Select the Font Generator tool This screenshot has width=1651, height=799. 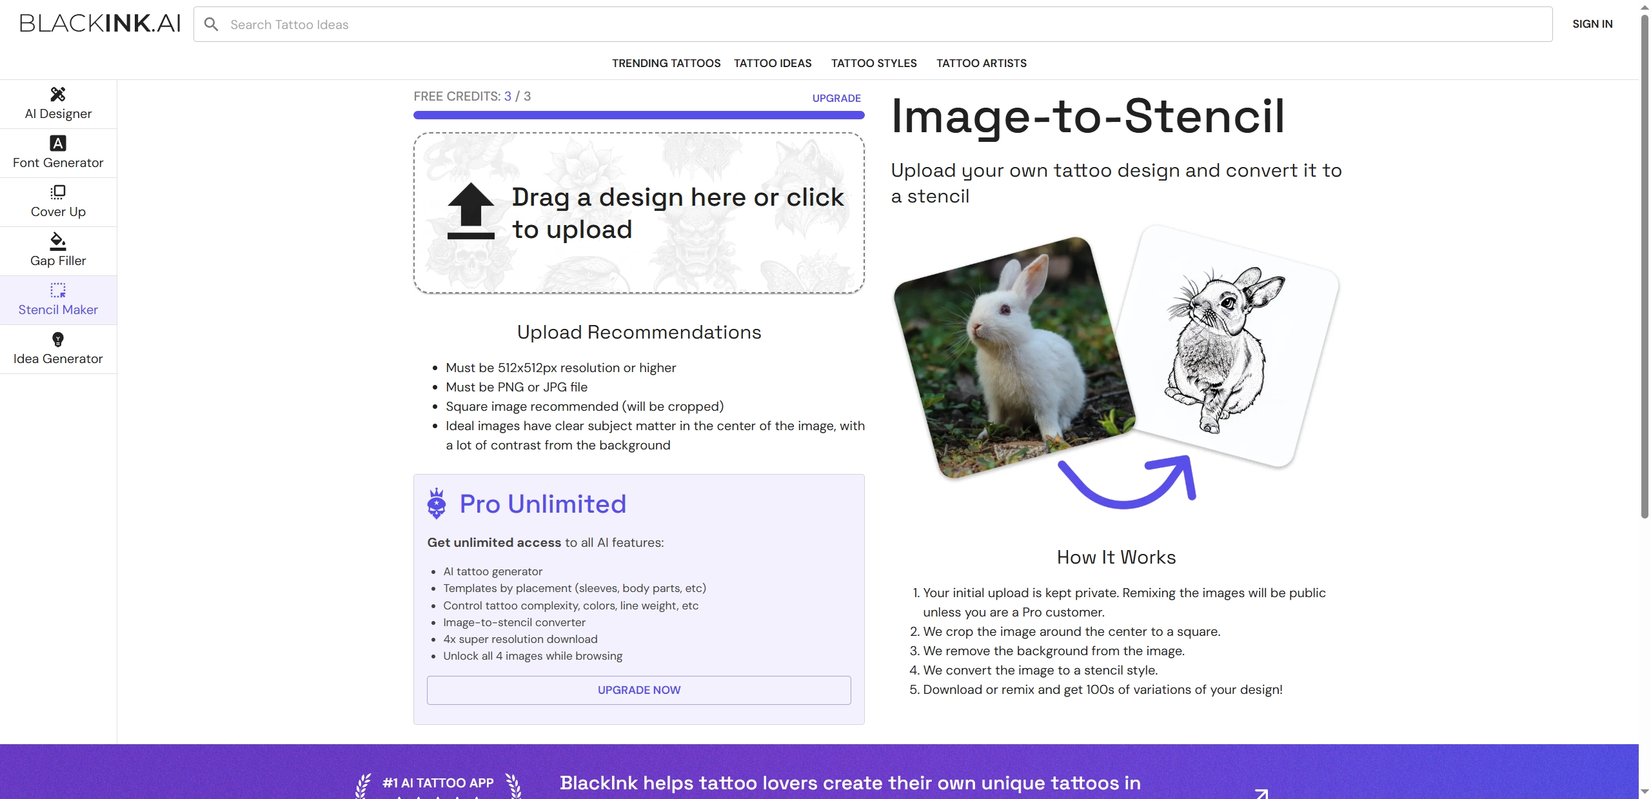57,153
